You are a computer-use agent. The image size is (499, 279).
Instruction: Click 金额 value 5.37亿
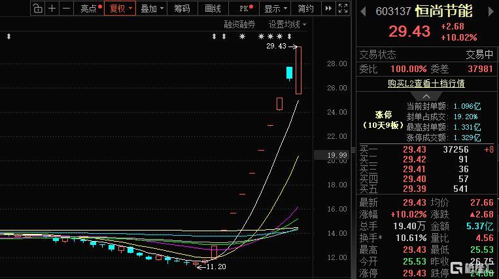[x=479, y=227]
